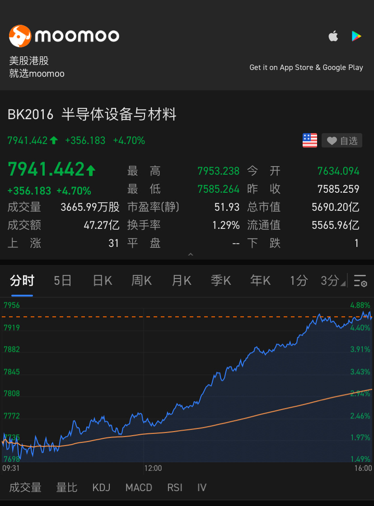Click the 换手率 value 1.29%
Screen dimensions: 374x506
tap(226, 225)
